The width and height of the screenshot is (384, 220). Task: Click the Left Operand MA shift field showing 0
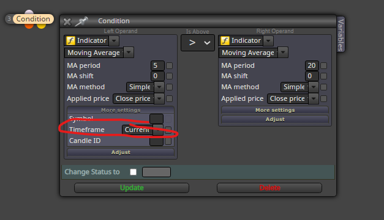[157, 76]
